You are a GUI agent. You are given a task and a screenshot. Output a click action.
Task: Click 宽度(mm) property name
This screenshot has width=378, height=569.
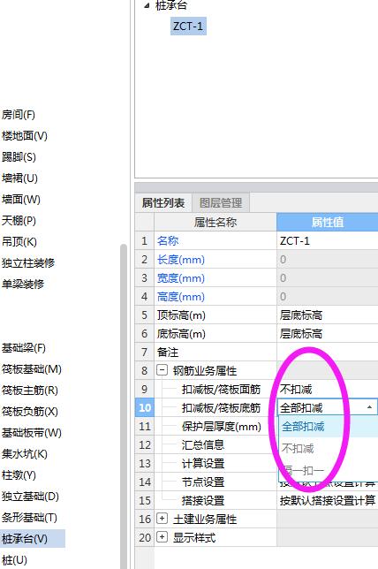181,278
